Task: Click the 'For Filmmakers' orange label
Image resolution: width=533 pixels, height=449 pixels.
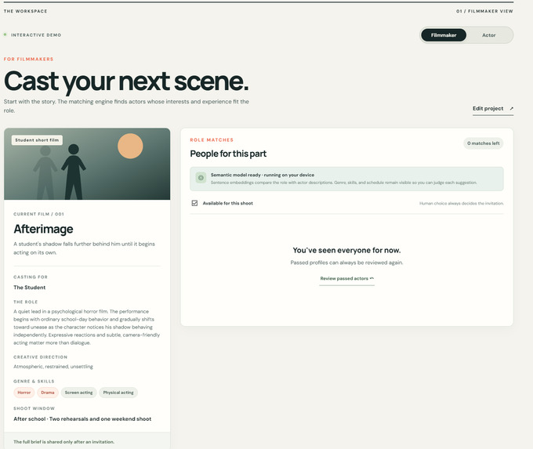Action: 28,59
